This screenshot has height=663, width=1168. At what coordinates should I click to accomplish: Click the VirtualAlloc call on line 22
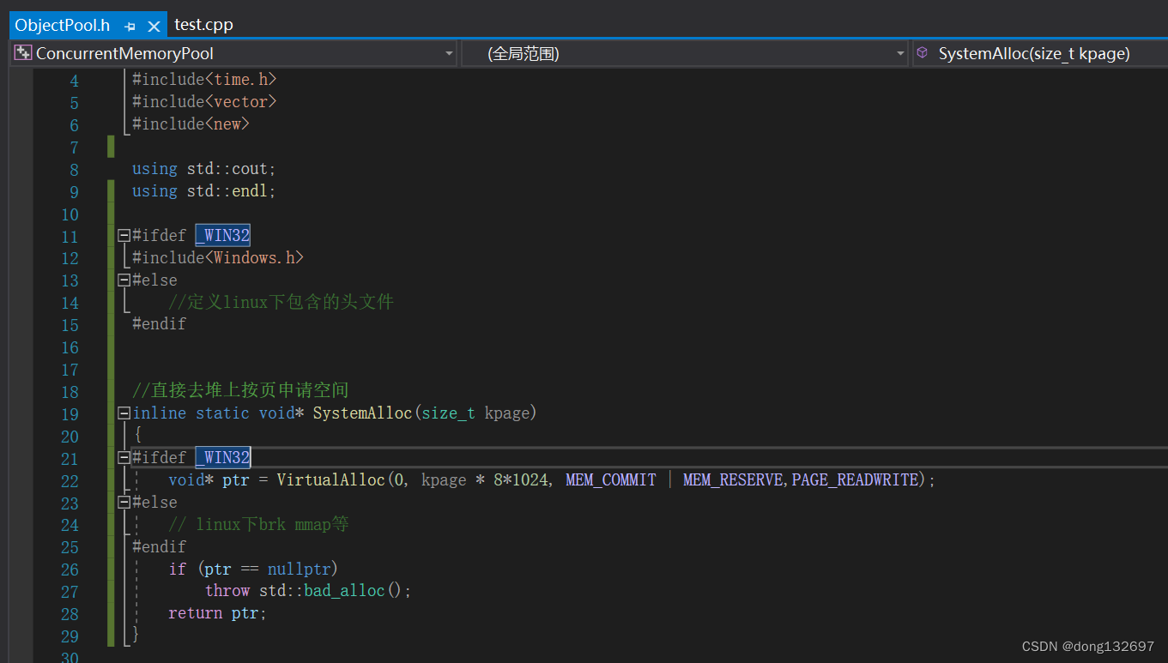click(330, 480)
